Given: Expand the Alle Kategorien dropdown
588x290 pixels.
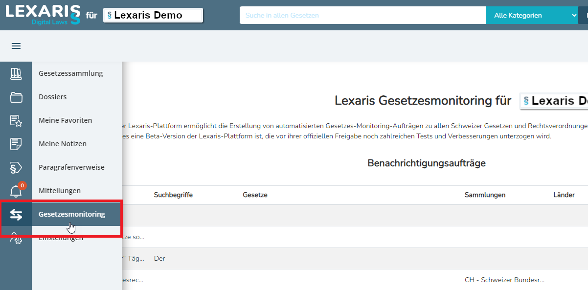Looking at the screenshot, I should coord(532,15).
